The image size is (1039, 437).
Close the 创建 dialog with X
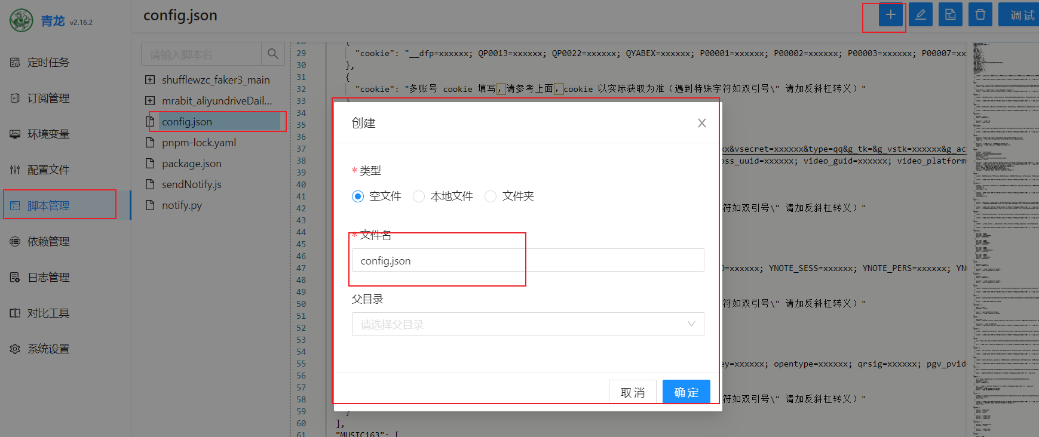tap(702, 123)
